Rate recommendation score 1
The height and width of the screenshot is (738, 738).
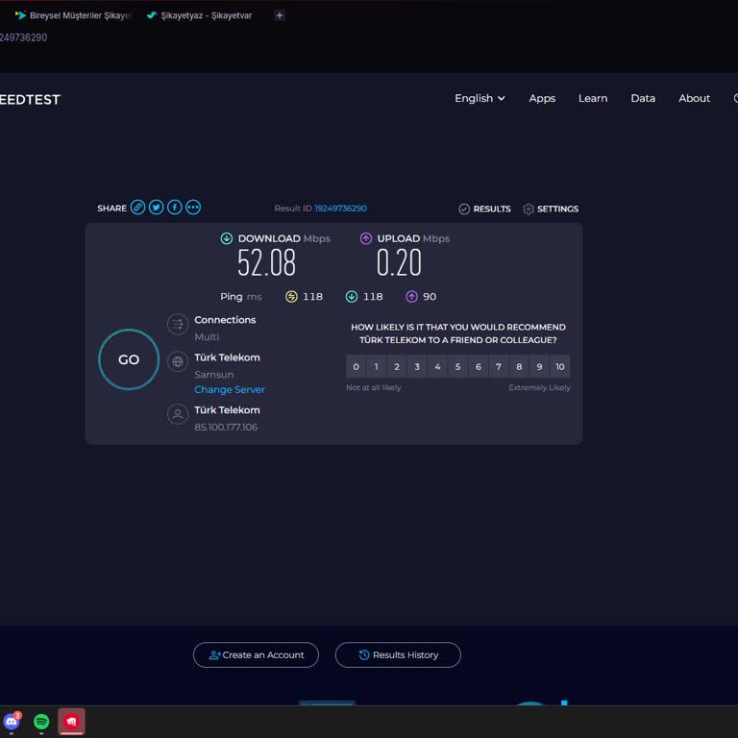(x=376, y=367)
